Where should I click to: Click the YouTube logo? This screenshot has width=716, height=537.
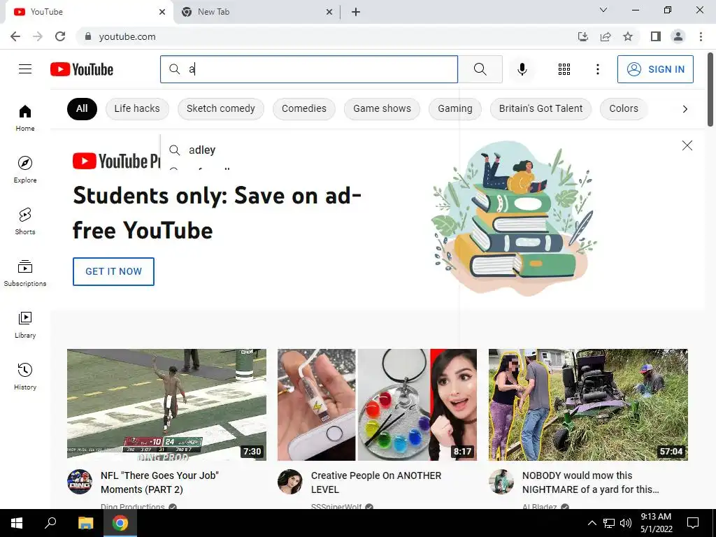[82, 69]
